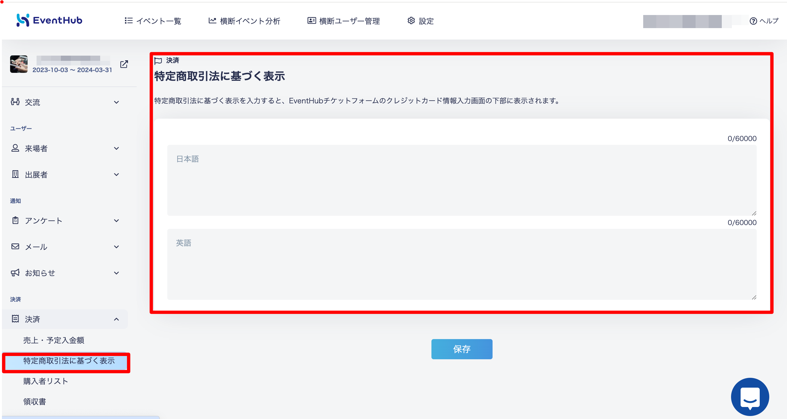Select the 出展者 sidebar item
This screenshot has width=787, height=419.
(x=65, y=174)
